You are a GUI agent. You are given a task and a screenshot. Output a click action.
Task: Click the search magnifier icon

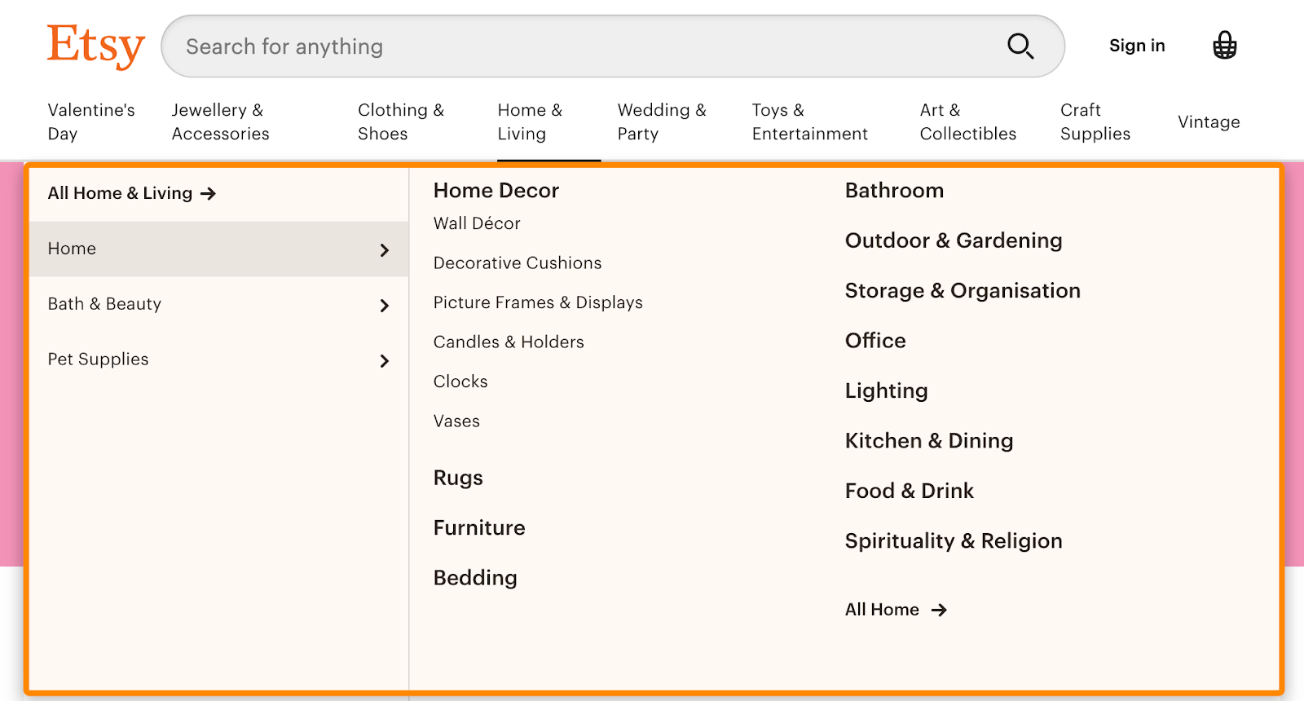[x=1020, y=46]
